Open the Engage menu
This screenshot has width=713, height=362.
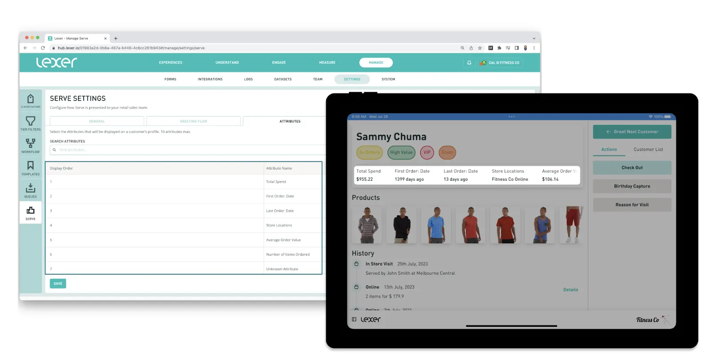pos(279,63)
